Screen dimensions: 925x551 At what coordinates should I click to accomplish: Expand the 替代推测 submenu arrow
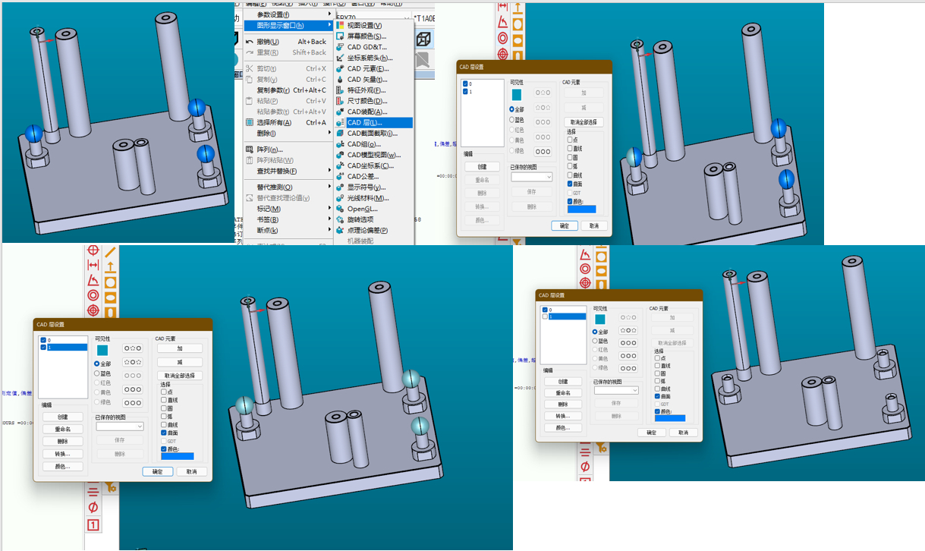click(329, 187)
